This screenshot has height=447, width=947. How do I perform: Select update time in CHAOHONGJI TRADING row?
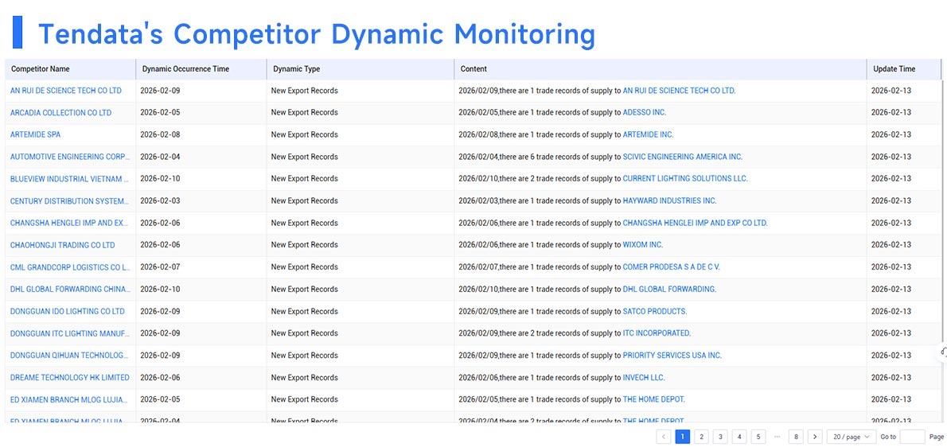890,245
